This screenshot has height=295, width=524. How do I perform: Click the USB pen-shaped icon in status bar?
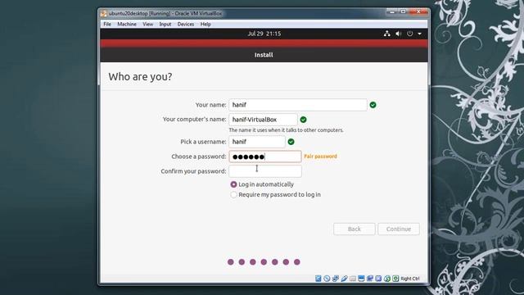coord(344,279)
